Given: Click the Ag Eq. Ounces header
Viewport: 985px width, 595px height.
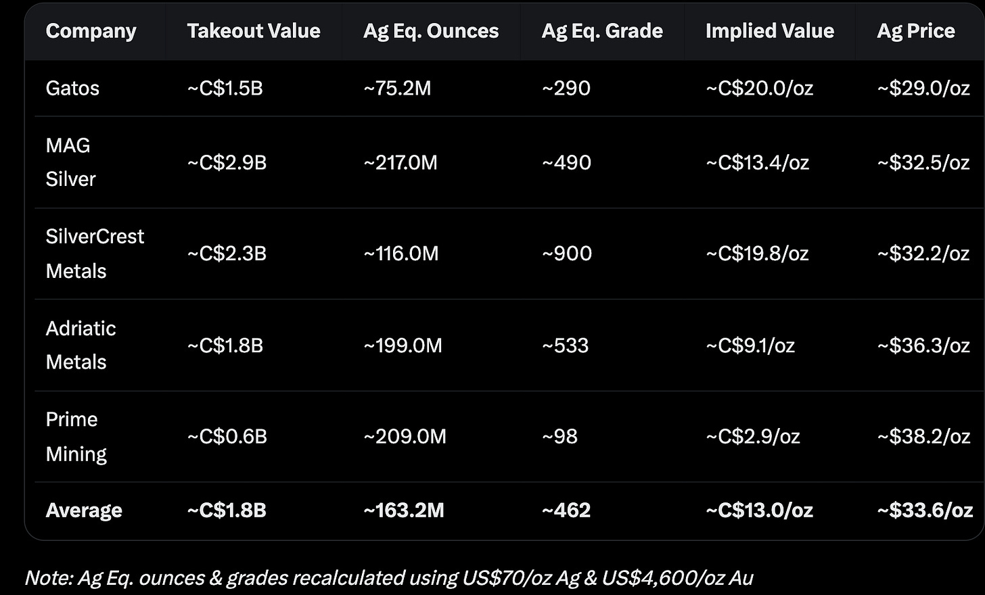Looking at the screenshot, I should (431, 31).
